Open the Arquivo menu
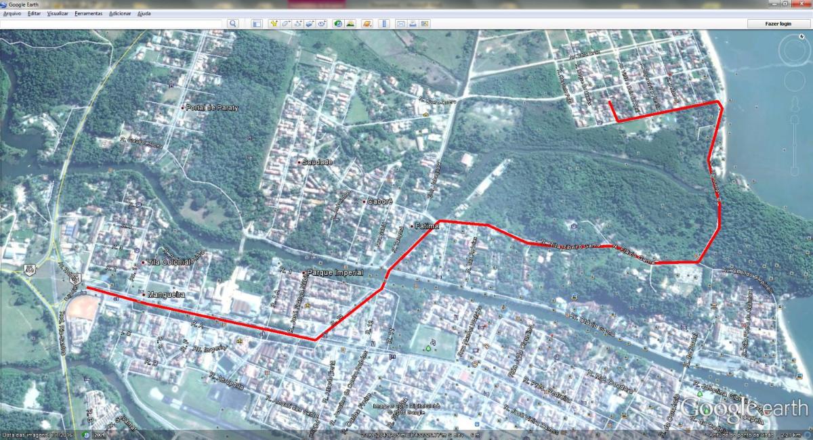 tap(12, 14)
